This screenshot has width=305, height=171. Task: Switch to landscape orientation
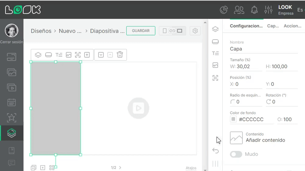pos(180,31)
